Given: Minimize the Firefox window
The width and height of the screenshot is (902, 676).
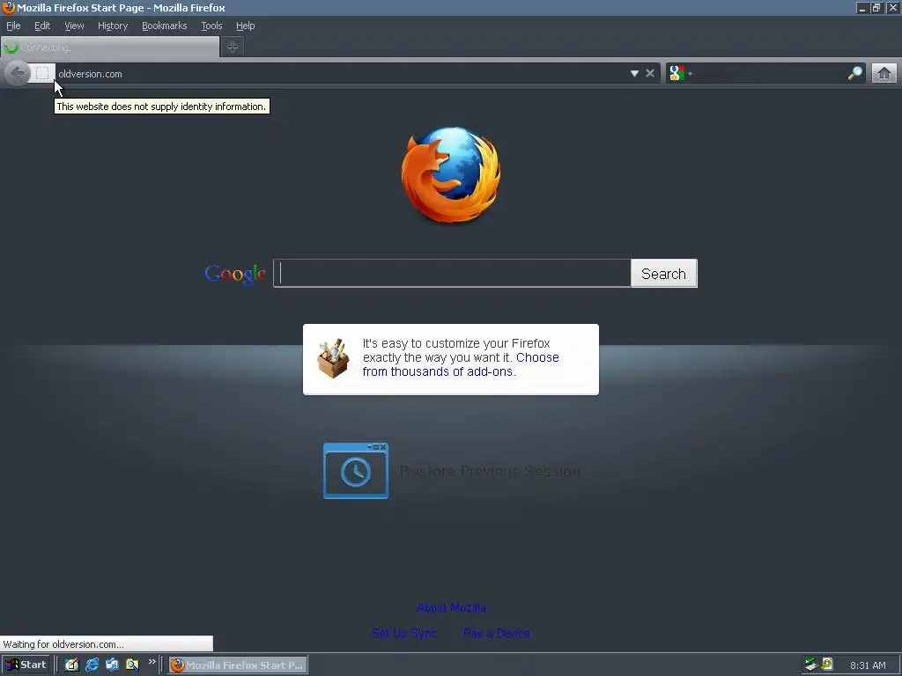Looking at the screenshot, I should point(861,8).
